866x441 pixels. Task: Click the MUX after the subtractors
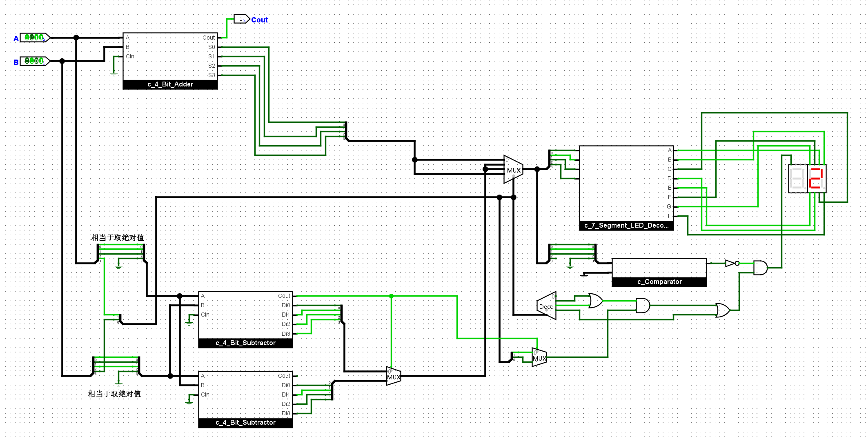393,376
